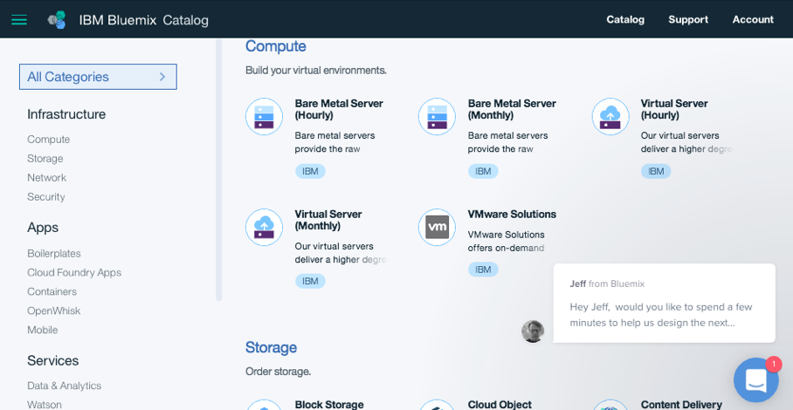The image size is (793, 410).
Task: Select Bare Metal Server (Monthly) icon
Action: pyautogui.click(x=437, y=117)
